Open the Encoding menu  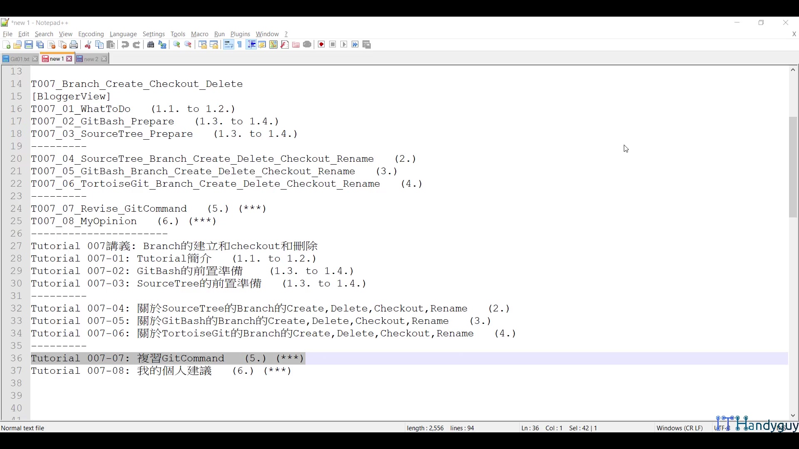pos(91,34)
